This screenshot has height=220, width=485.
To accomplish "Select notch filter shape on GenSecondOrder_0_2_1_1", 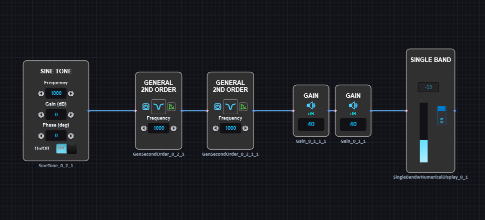I will click(230, 107).
